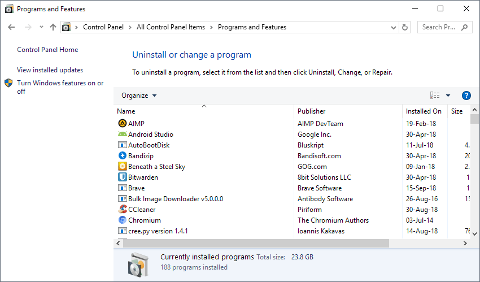
Task: Click install date 03-Jul-14
Action: tap(420, 220)
